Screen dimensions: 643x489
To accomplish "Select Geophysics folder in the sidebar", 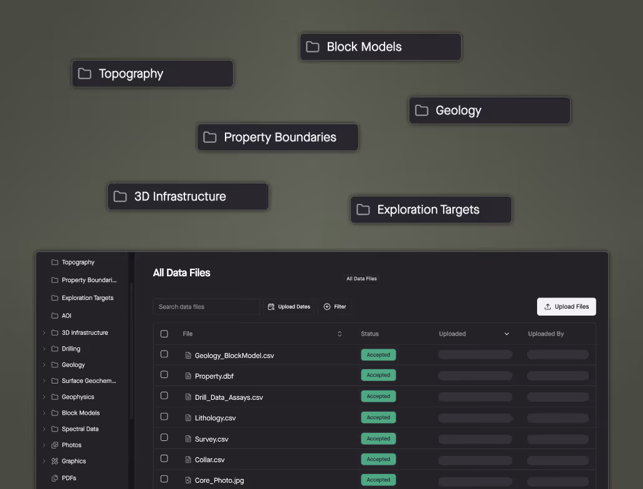I will click(78, 397).
